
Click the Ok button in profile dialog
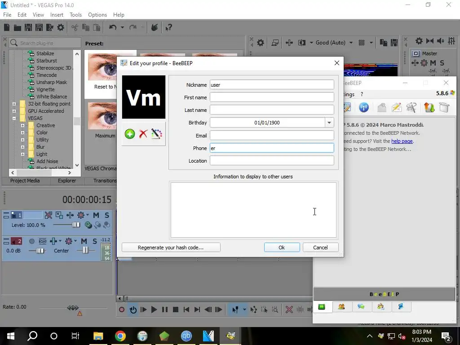pyautogui.click(x=282, y=248)
